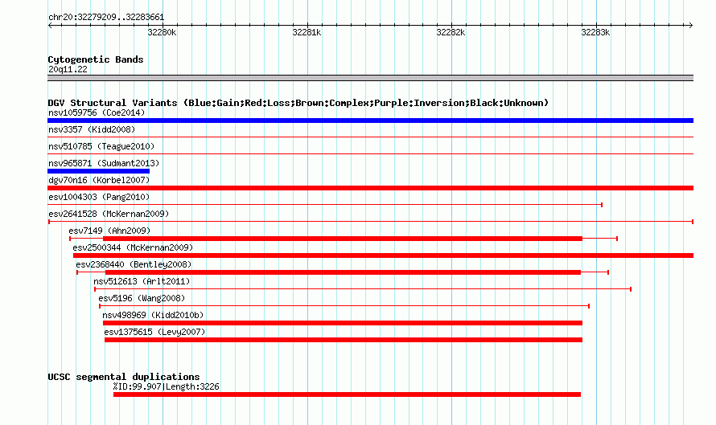716x425 pixels.
Task: Open esv2368440 (Bentley2008) label
Action: [x=134, y=264]
